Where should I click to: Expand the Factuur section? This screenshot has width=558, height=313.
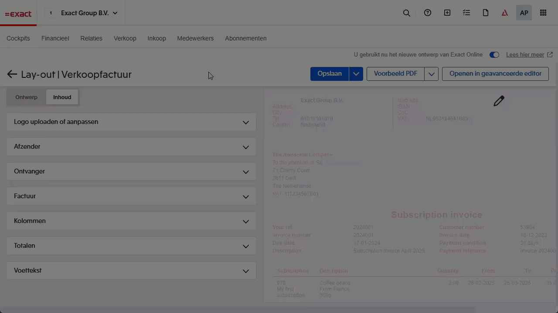(131, 196)
